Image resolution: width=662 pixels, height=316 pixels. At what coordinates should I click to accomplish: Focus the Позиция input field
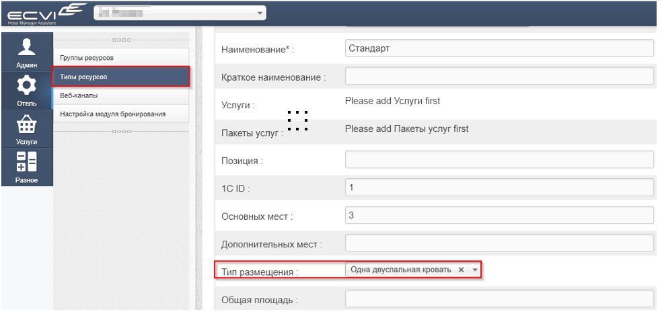click(499, 159)
